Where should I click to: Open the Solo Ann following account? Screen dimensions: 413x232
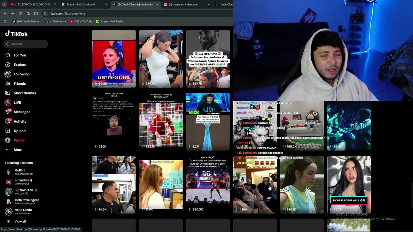pos(26,192)
